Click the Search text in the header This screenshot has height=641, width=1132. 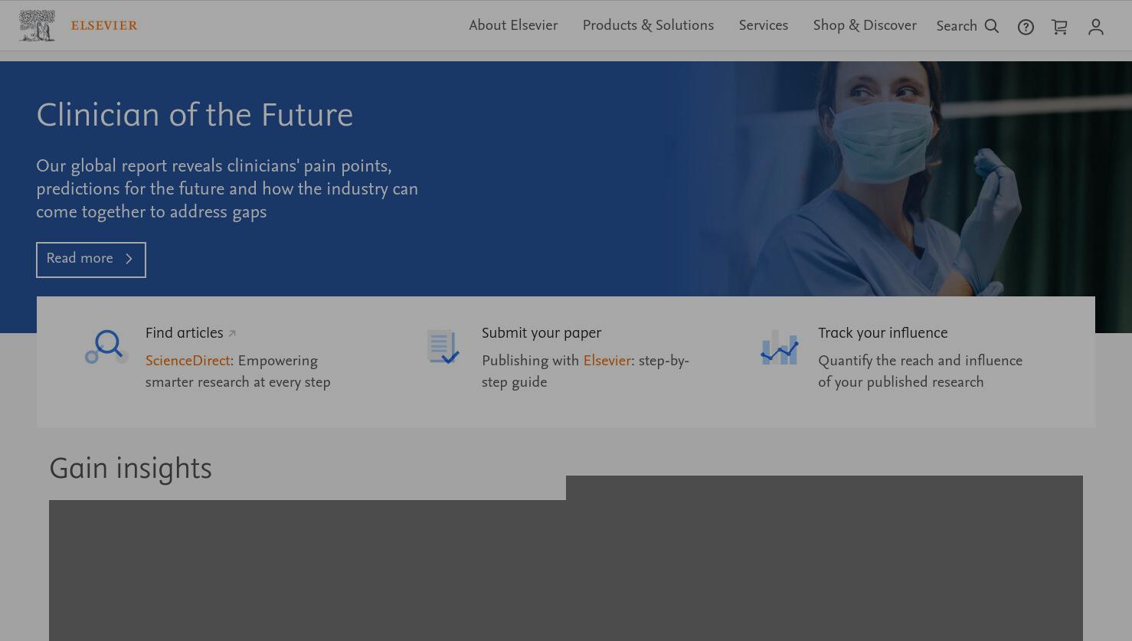tap(957, 26)
